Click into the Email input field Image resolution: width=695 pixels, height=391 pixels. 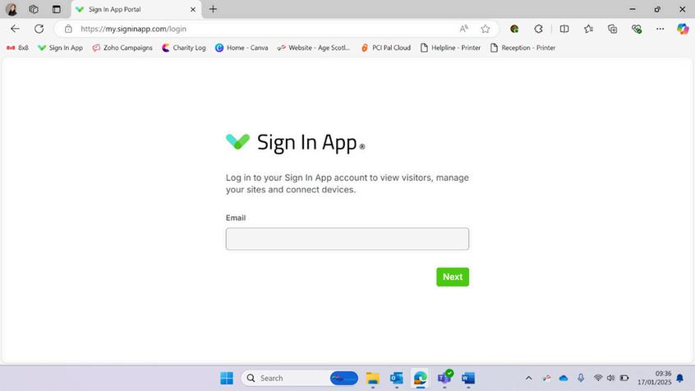tap(347, 239)
